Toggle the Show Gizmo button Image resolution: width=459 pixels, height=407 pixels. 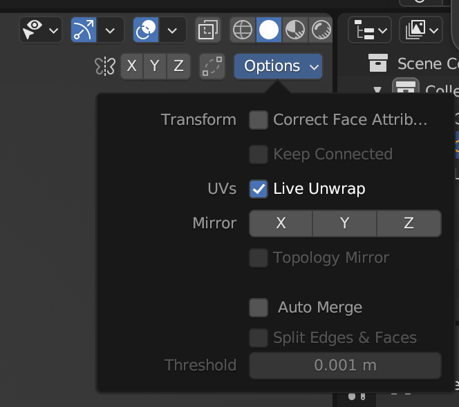(83, 30)
